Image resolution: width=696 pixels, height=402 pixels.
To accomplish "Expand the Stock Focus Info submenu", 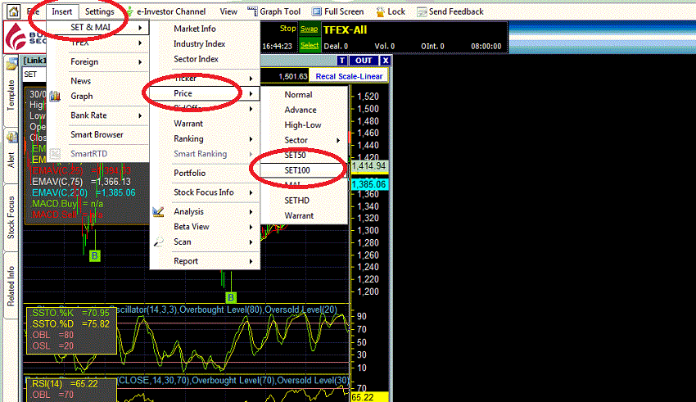I will pyautogui.click(x=205, y=192).
